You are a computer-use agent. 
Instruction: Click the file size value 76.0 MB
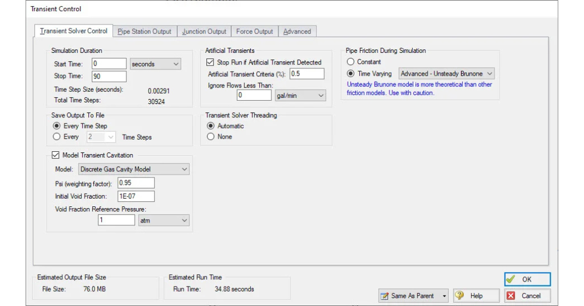coord(94,289)
